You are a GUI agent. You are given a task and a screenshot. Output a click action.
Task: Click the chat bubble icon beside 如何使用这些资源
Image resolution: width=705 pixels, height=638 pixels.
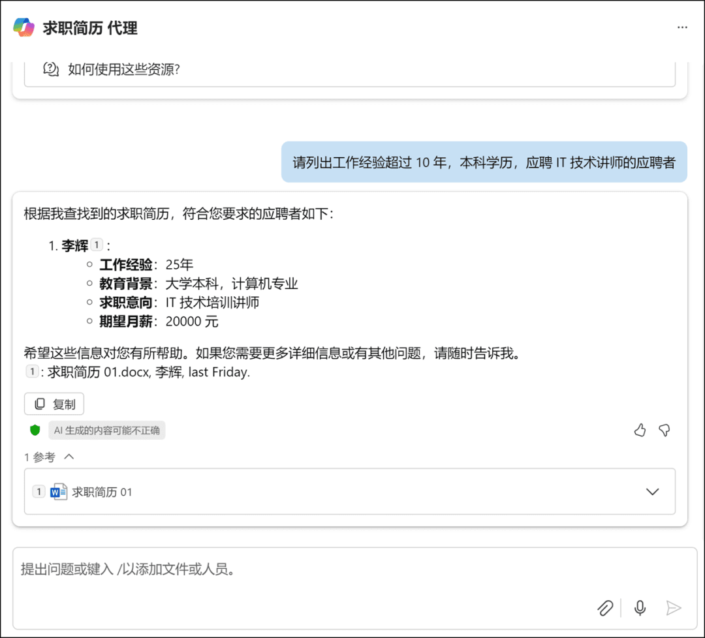[51, 69]
